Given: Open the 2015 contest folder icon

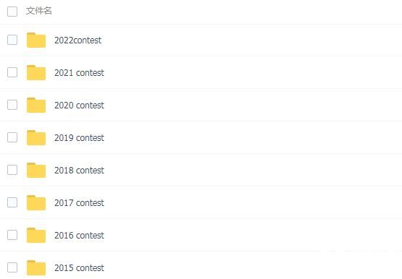Looking at the screenshot, I should (x=36, y=267).
